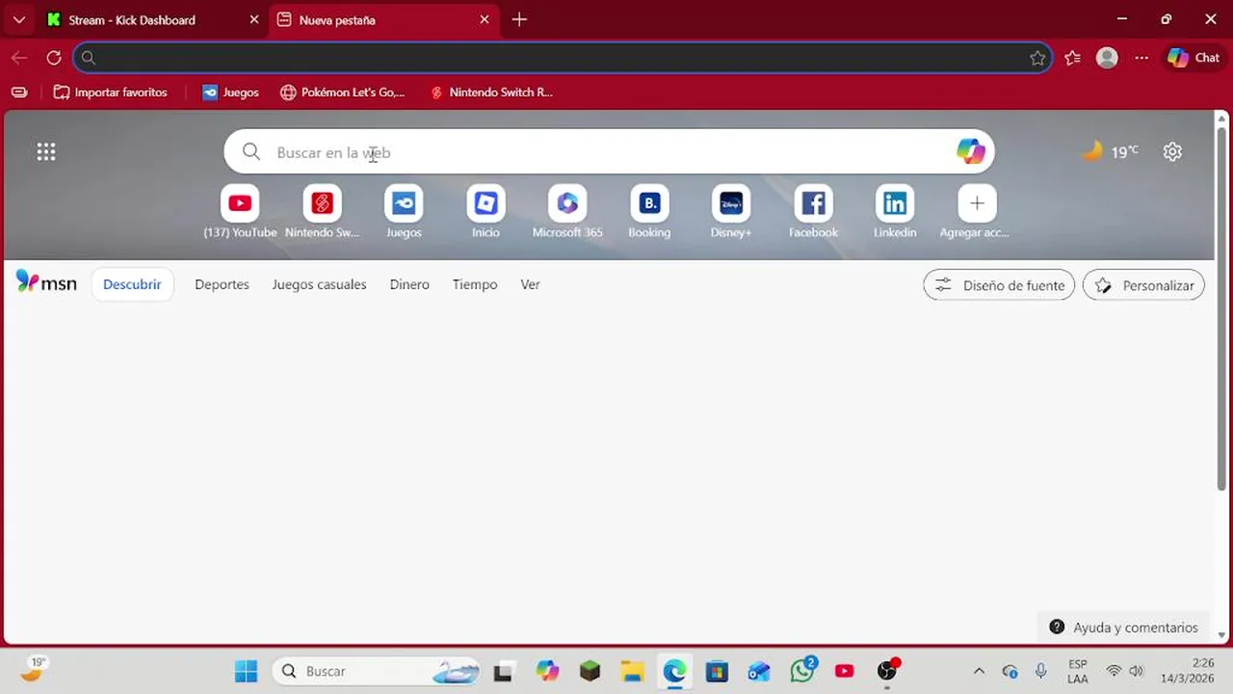Open the Booking quick link tile
The width and height of the screenshot is (1233, 694).
click(x=649, y=212)
